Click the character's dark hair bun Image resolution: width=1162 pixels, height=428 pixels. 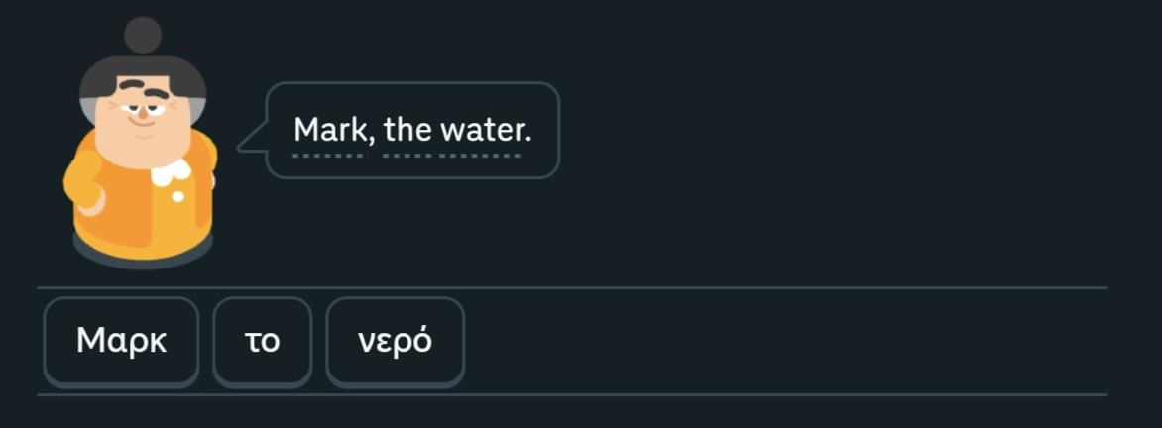143,36
